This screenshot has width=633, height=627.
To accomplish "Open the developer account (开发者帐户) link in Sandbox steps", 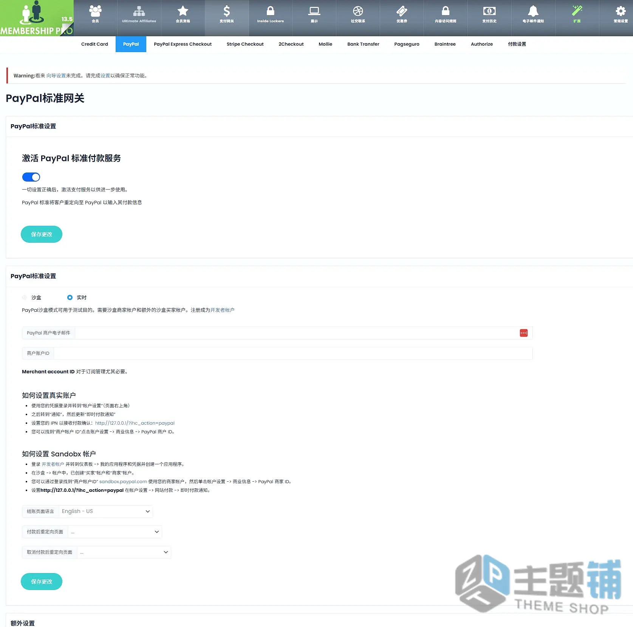I will click(x=53, y=464).
